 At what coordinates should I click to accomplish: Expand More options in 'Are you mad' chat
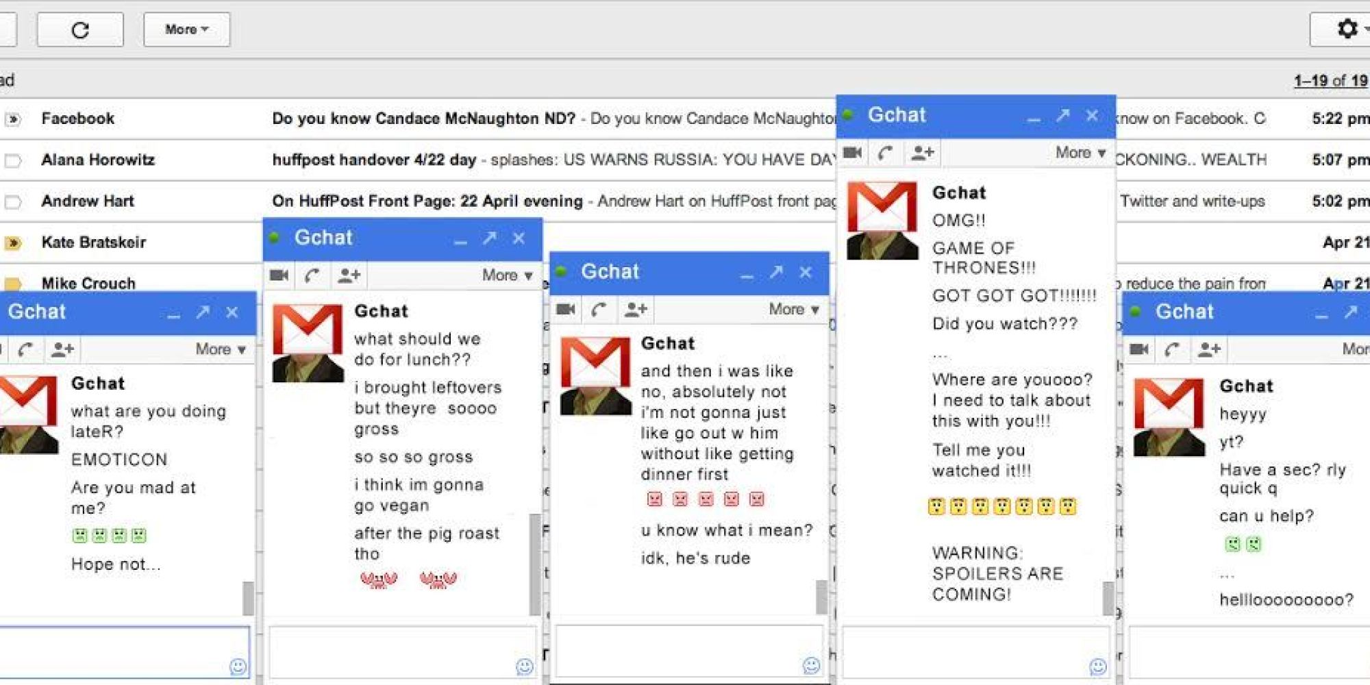coord(221,349)
